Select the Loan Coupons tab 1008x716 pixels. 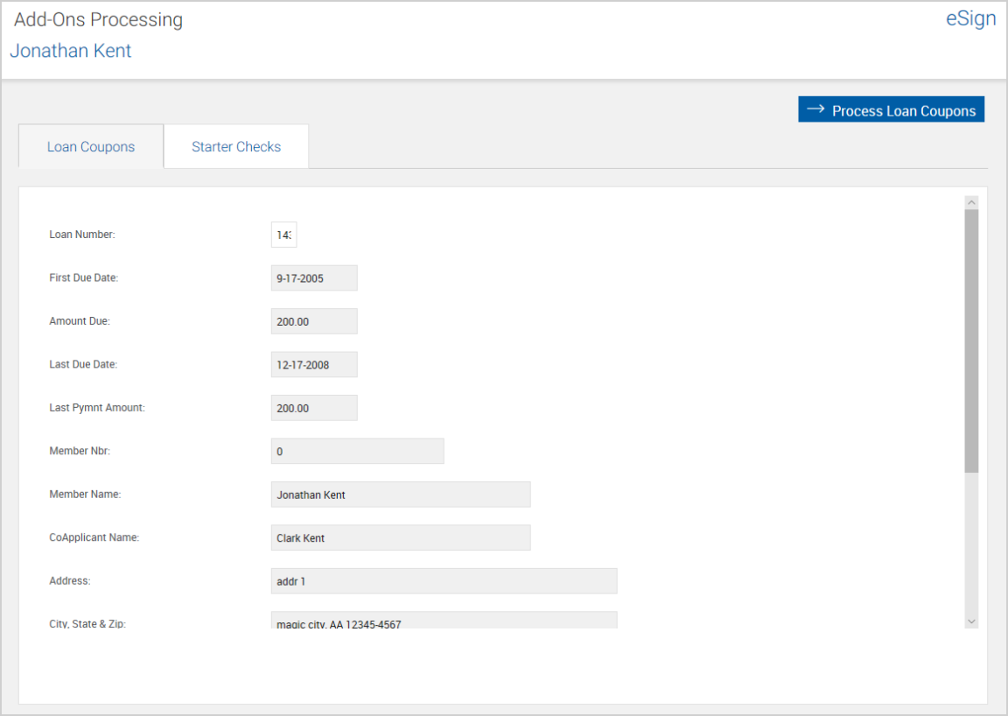point(91,146)
